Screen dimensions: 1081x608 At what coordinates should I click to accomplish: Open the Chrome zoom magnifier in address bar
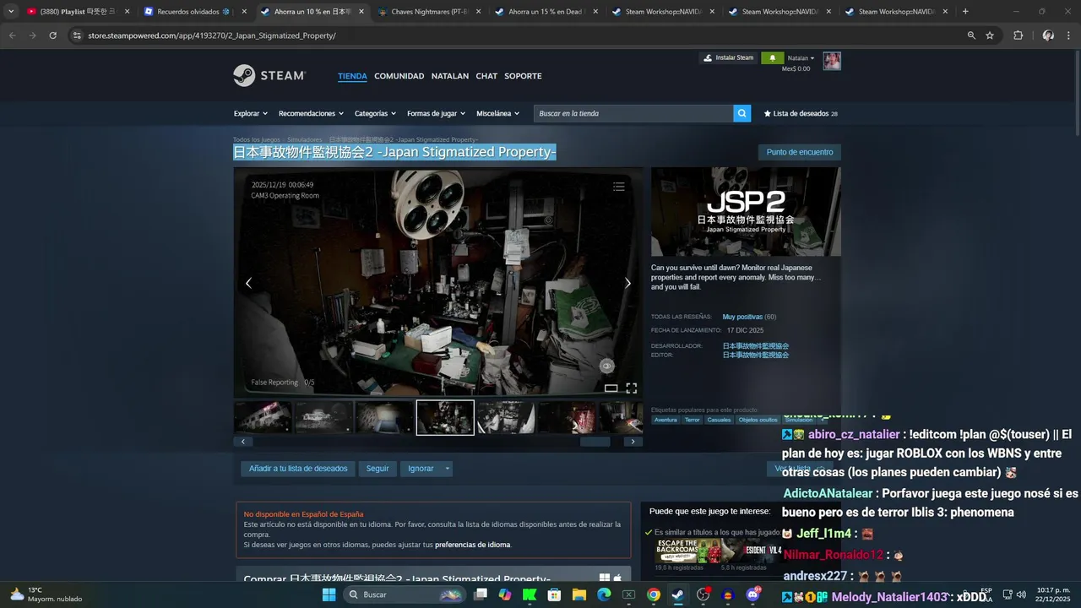[x=971, y=35]
